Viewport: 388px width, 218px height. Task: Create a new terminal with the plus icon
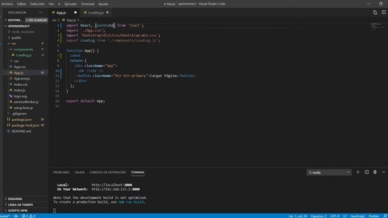tap(358, 172)
